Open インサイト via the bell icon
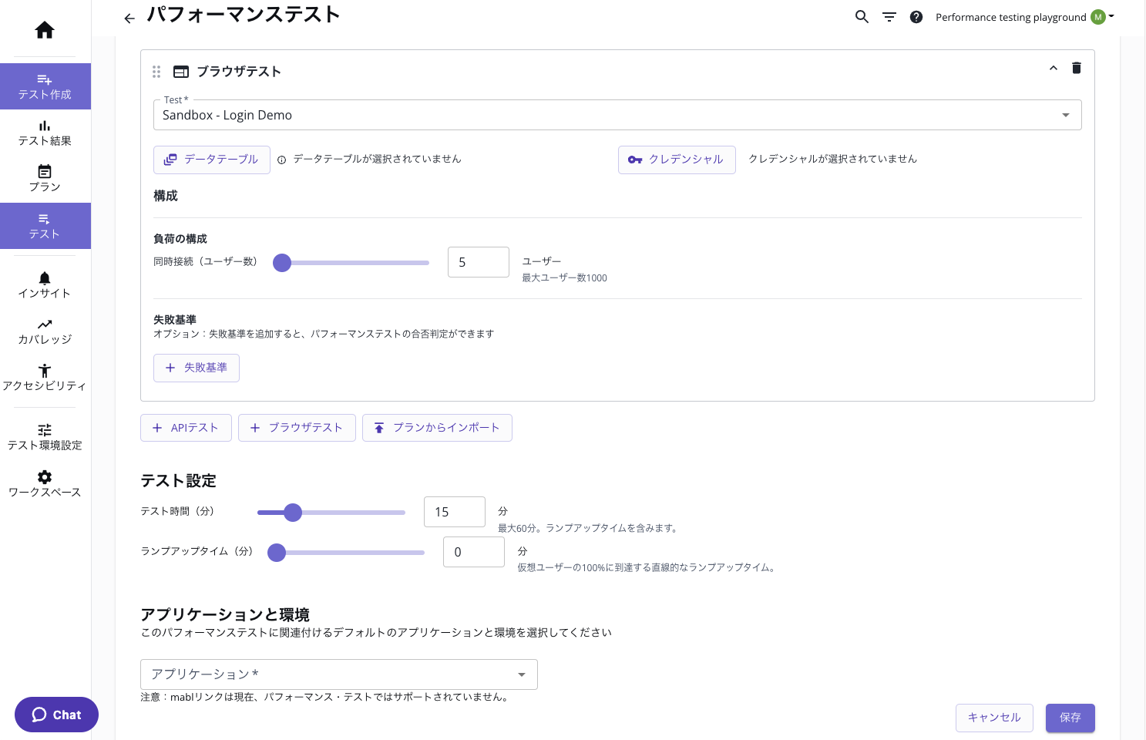The height and width of the screenshot is (740, 1146). (45, 285)
